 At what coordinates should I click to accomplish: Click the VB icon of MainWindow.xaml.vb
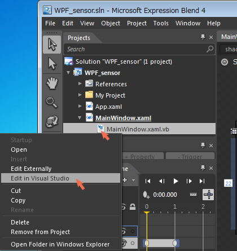point(100,129)
